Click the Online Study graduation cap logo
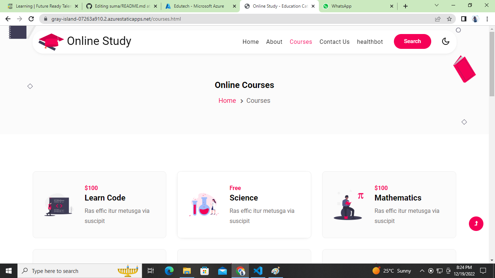The width and height of the screenshot is (495, 278). click(x=51, y=41)
